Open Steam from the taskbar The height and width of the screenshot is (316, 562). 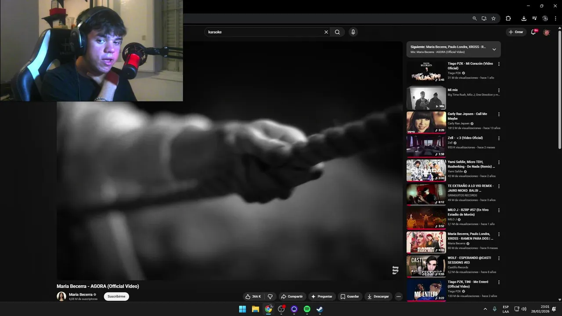click(x=320, y=309)
